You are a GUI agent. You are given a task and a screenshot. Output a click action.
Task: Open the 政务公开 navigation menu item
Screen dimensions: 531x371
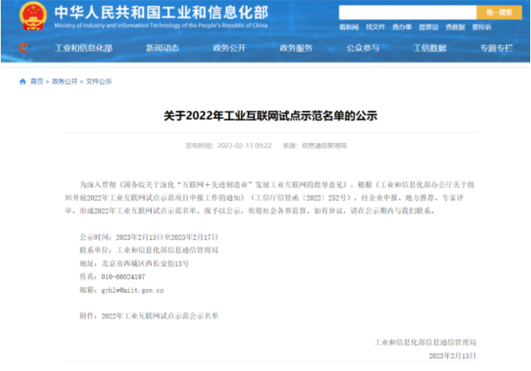click(x=229, y=48)
